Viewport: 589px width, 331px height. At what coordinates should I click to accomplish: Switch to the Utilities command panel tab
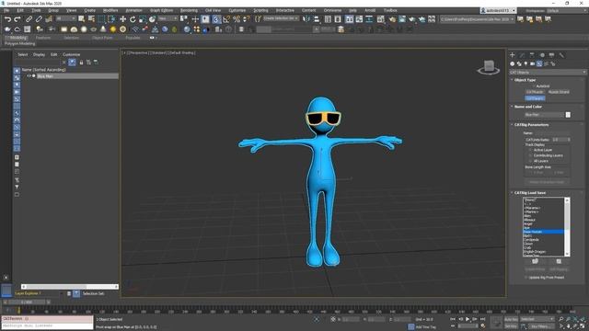click(x=561, y=55)
